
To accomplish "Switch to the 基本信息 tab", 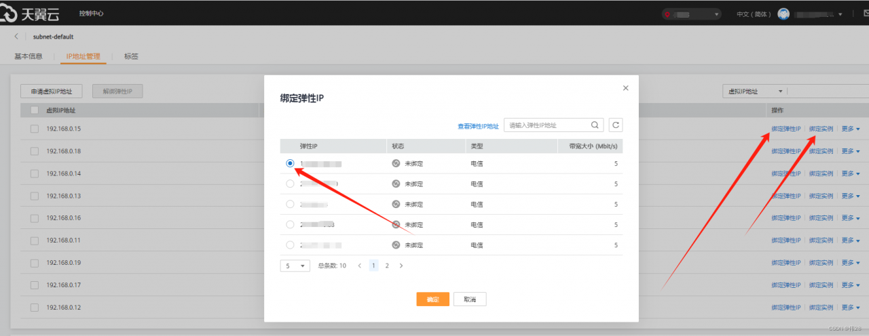I will (x=29, y=56).
